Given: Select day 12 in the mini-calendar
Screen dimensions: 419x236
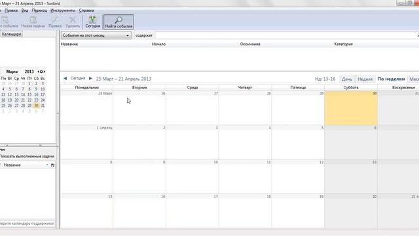Looking at the screenshot, I should (x=10, y=94).
